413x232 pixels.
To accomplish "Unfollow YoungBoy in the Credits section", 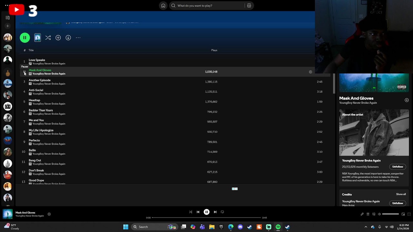I will pos(398,203).
